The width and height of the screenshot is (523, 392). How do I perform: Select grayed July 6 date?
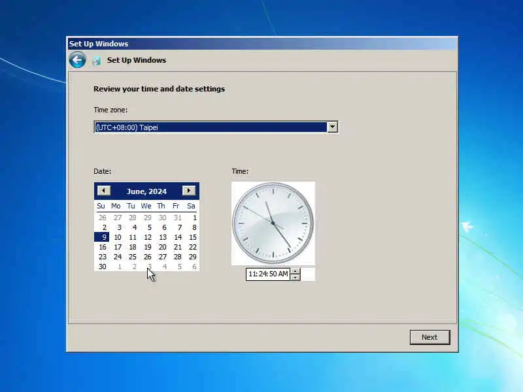[x=194, y=267]
